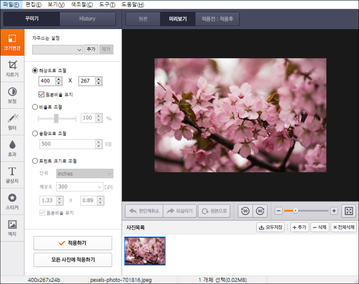Click 삭제 to remove selected photo
The height and width of the screenshot is (284, 359).
click(320, 228)
